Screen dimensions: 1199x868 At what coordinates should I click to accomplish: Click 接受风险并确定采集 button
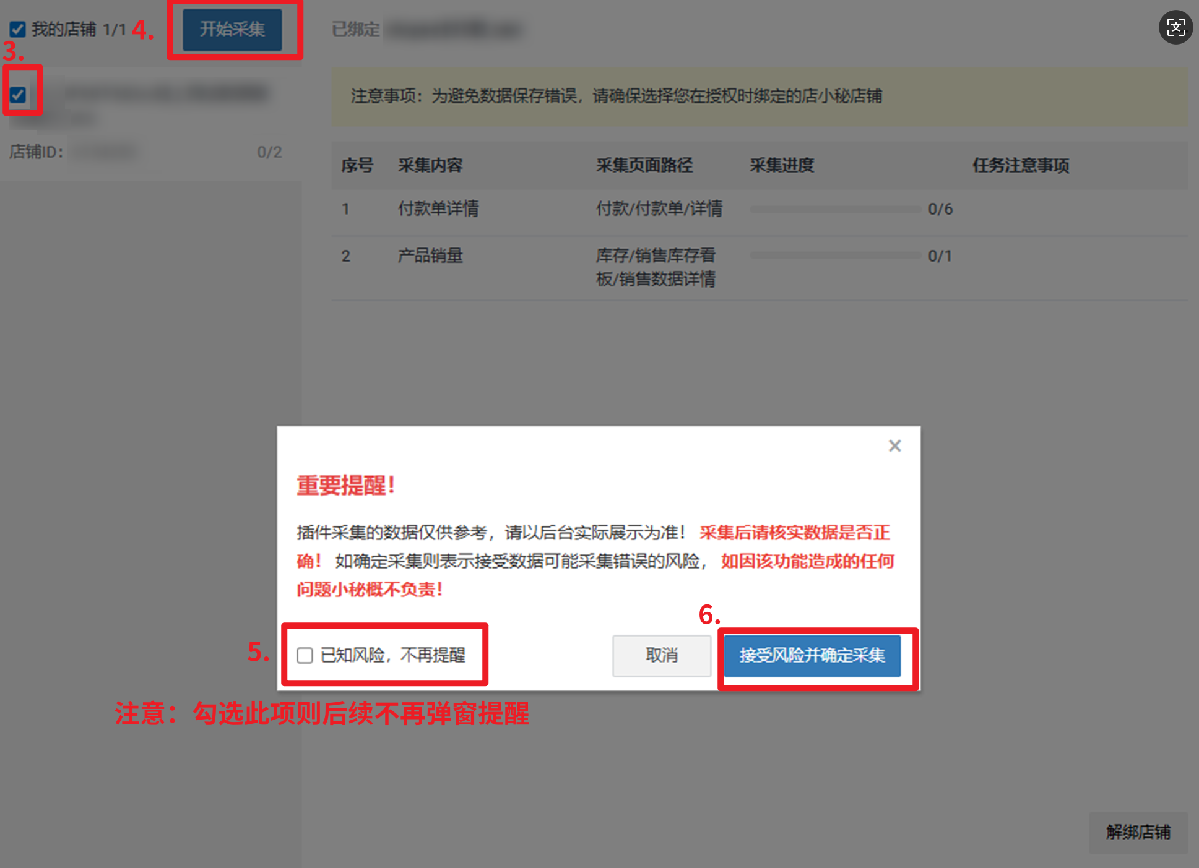click(x=812, y=655)
